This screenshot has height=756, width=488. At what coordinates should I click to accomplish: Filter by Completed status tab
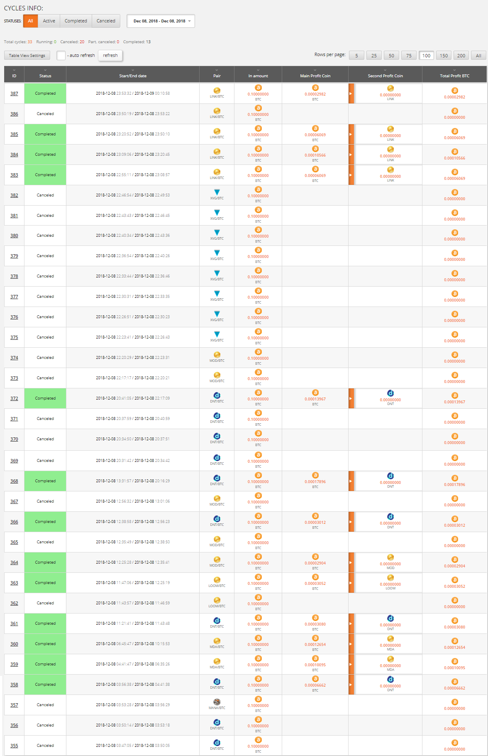click(x=76, y=21)
